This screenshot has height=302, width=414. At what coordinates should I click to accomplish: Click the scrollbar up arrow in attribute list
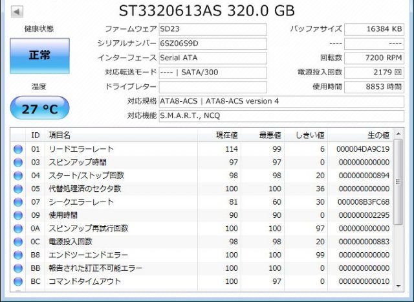click(x=398, y=134)
